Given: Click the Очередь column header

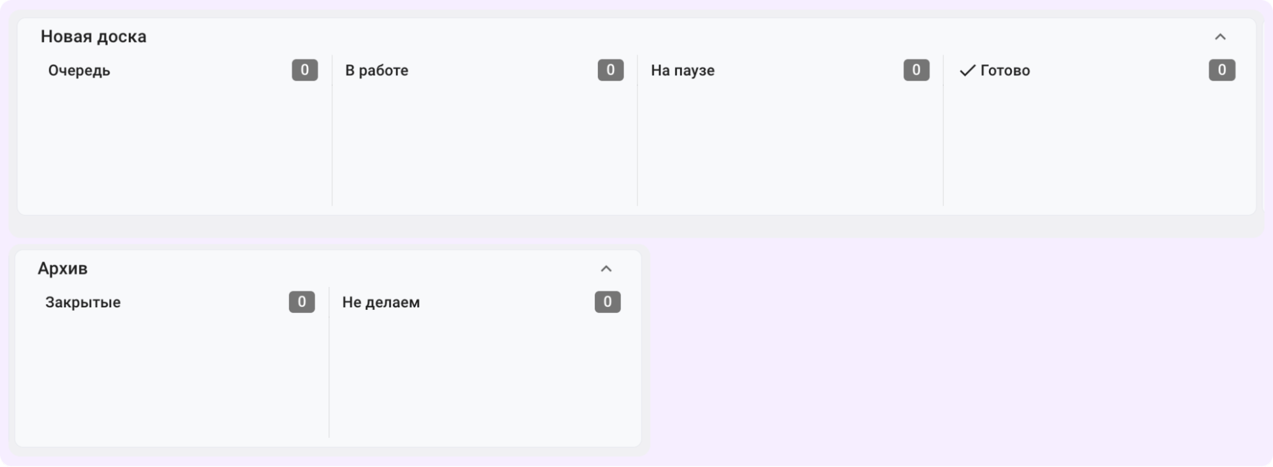Looking at the screenshot, I should pos(79,71).
